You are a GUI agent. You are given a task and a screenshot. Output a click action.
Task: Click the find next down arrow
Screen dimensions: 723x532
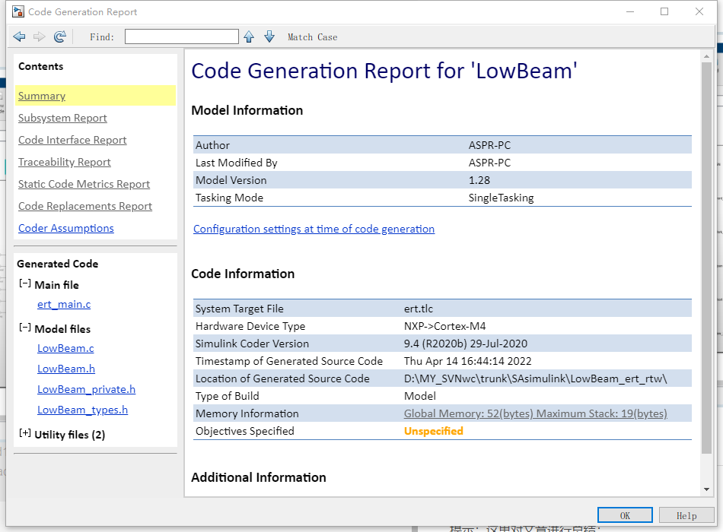click(269, 36)
